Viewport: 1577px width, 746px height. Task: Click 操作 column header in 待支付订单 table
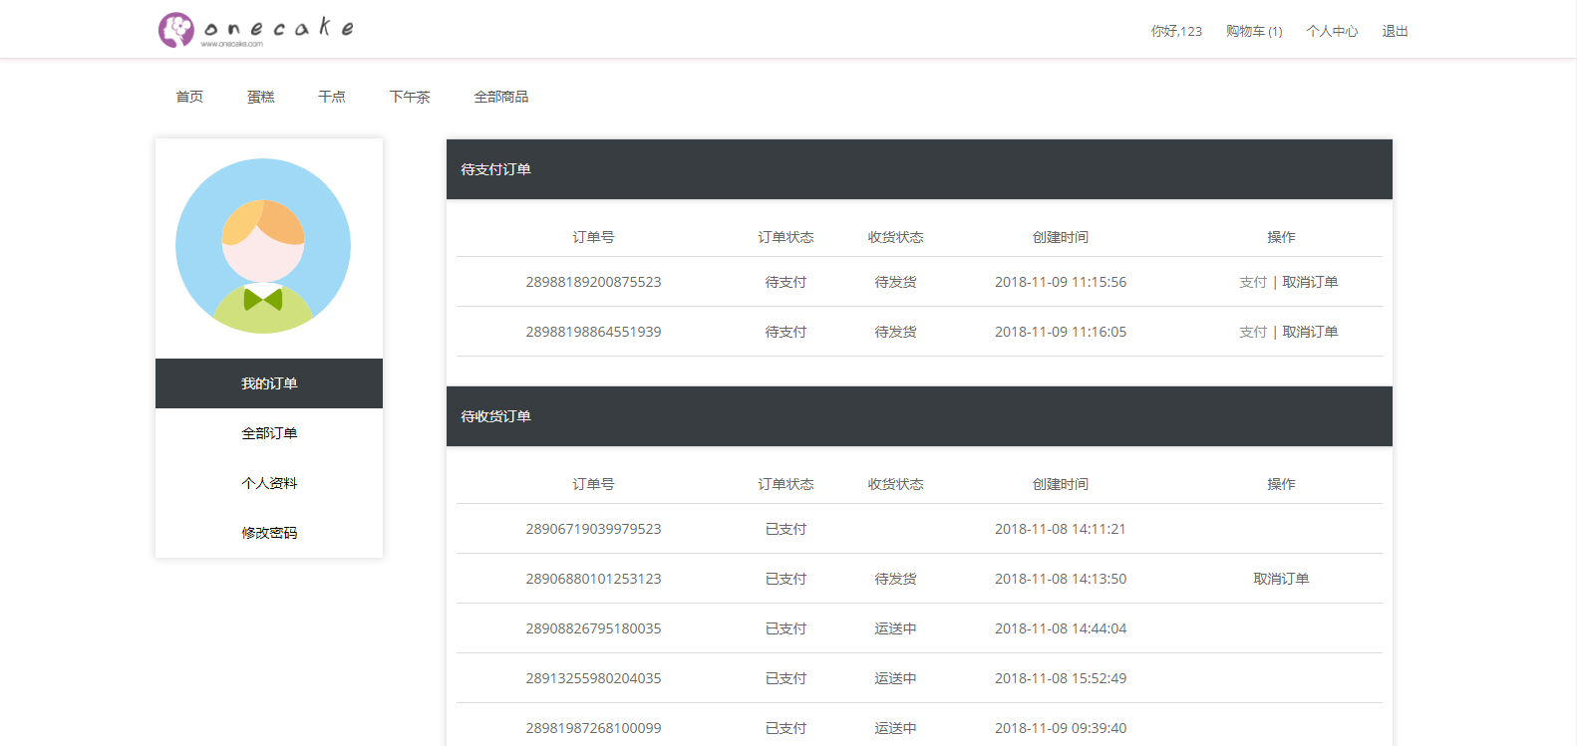click(1281, 237)
